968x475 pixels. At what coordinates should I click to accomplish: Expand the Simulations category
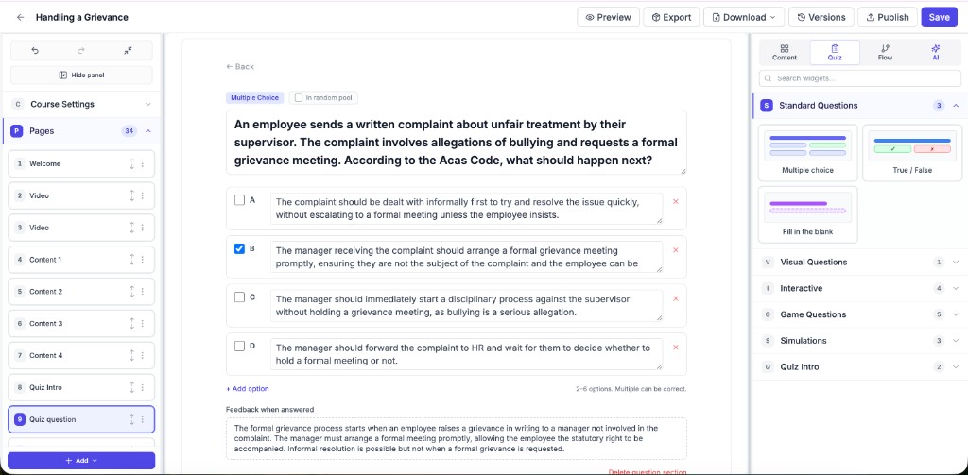tap(860, 341)
